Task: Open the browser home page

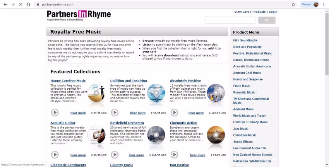Action: click(28, 4)
